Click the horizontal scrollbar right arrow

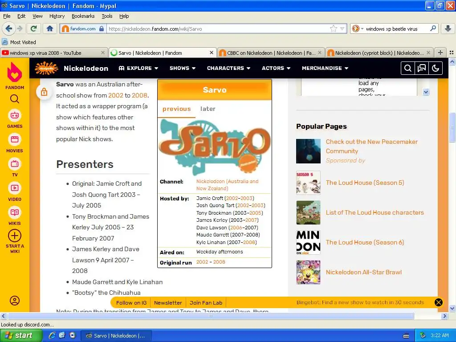click(445, 316)
